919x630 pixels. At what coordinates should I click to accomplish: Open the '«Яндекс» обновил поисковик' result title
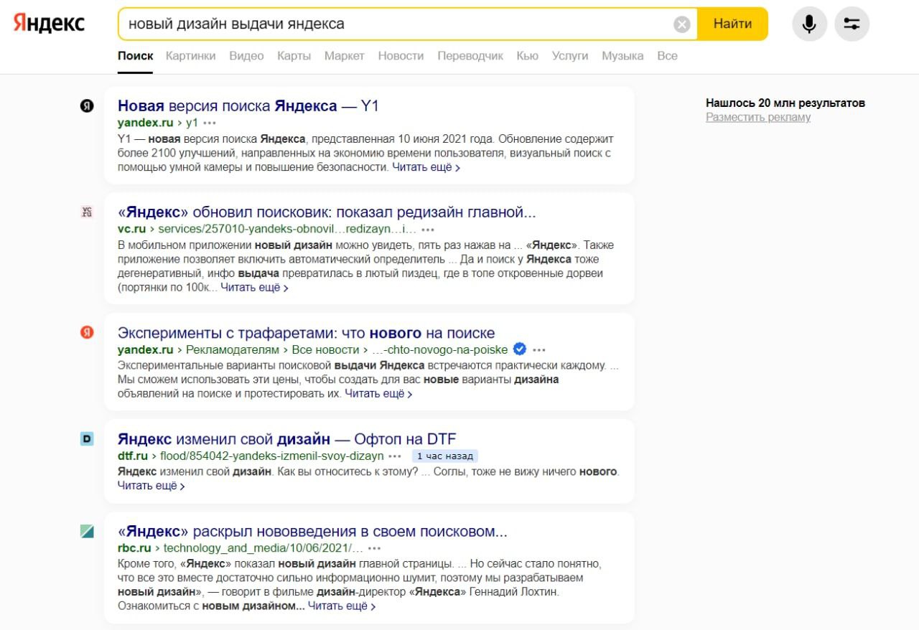[327, 212]
